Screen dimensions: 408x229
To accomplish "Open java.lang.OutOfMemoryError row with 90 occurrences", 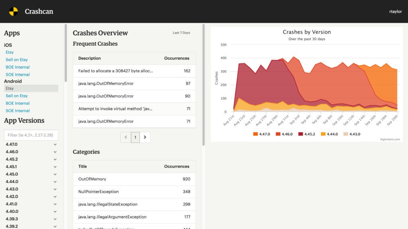I will 134,96.
